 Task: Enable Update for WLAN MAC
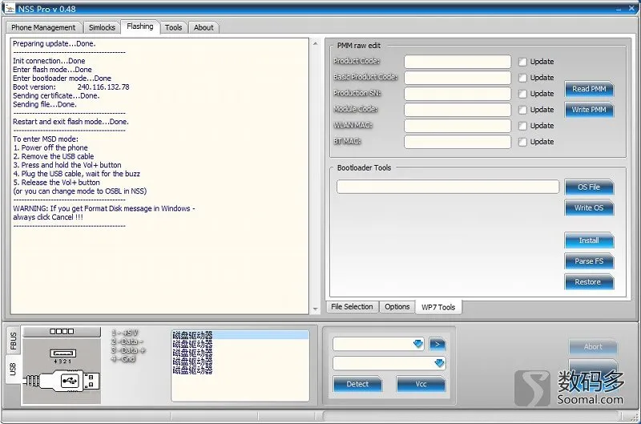pos(522,126)
